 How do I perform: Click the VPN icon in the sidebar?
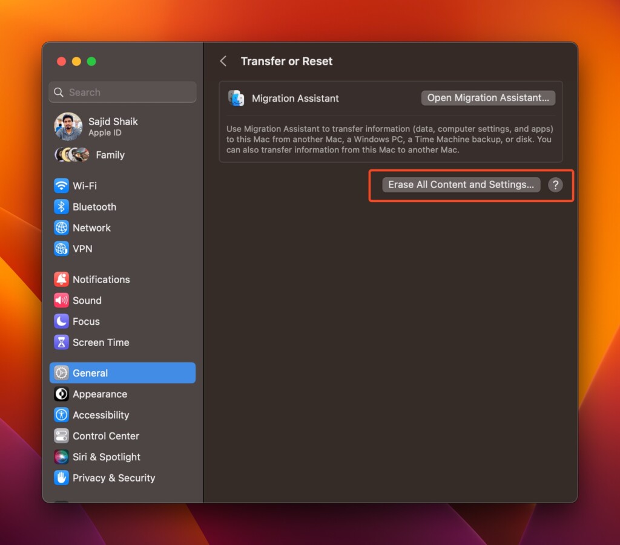pos(61,249)
